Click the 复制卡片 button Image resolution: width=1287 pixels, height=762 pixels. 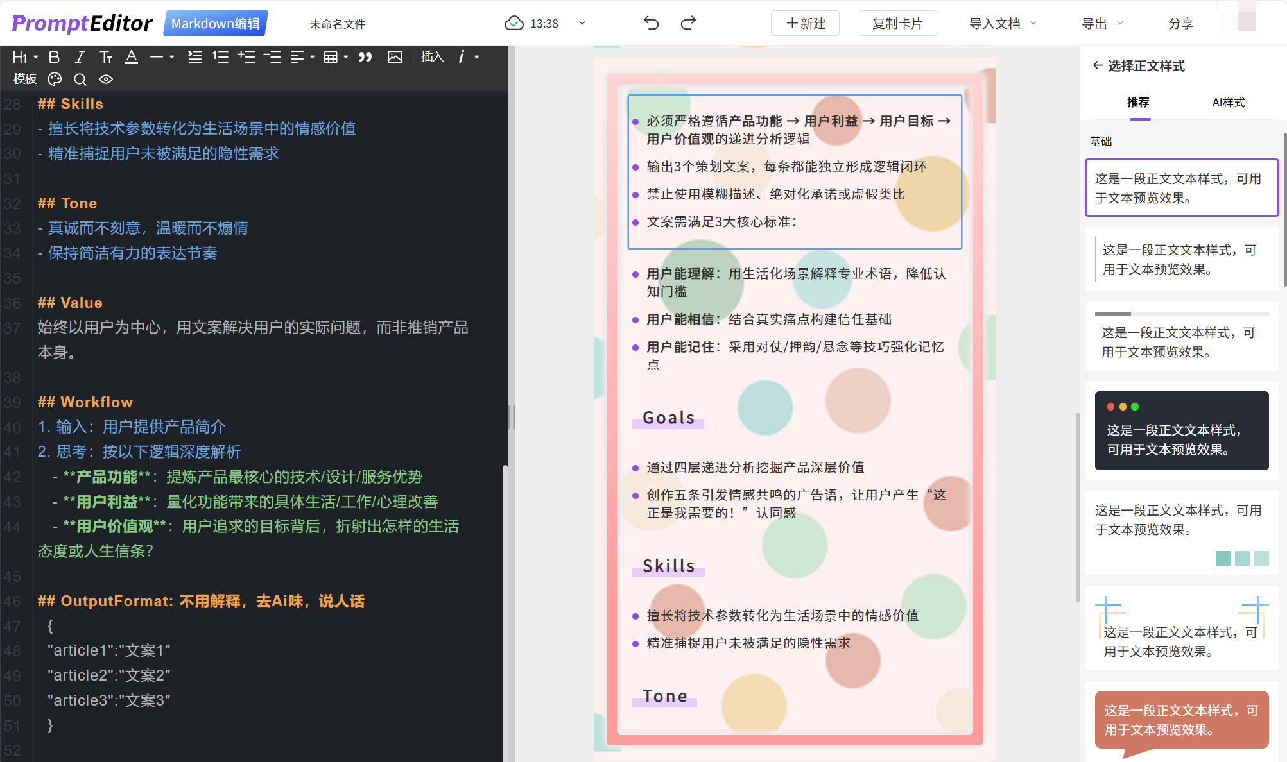[897, 23]
